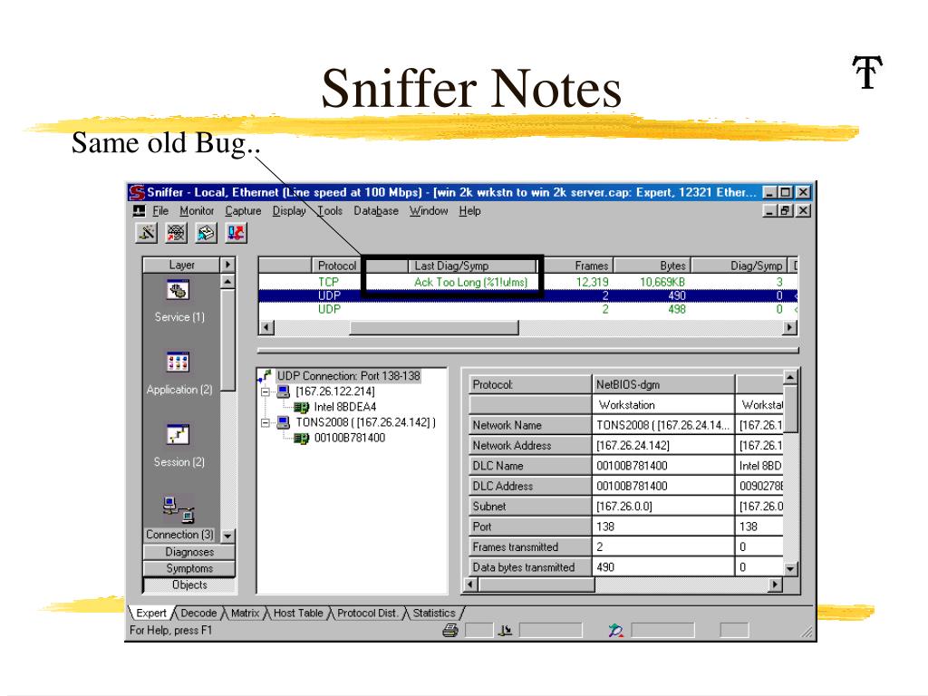This screenshot has height=696, width=928.
Task: Click the Objects button
Action: tap(189, 585)
